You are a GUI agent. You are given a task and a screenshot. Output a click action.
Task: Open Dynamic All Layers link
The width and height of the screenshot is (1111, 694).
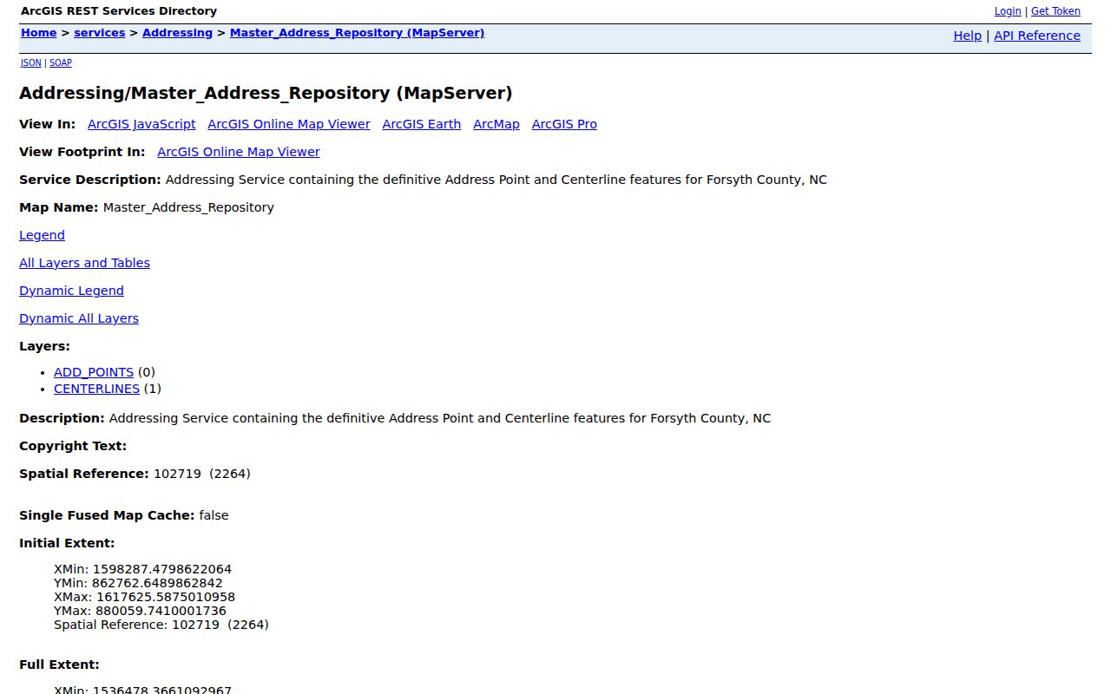click(x=79, y=318)
